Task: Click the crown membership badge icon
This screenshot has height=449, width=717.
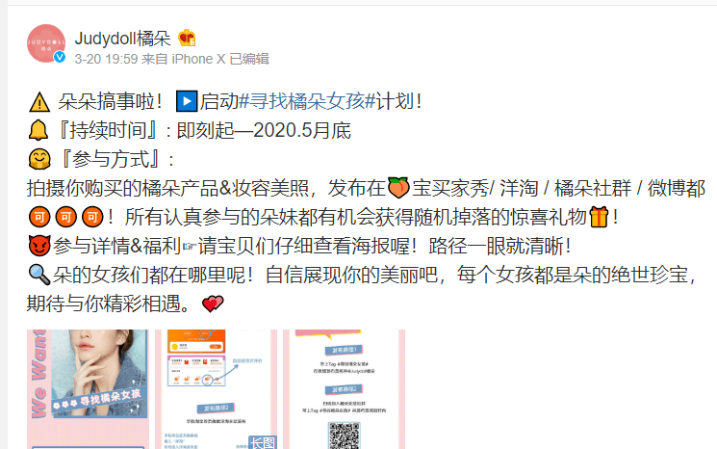Action: pyautogui.click(x=187, y=38)
